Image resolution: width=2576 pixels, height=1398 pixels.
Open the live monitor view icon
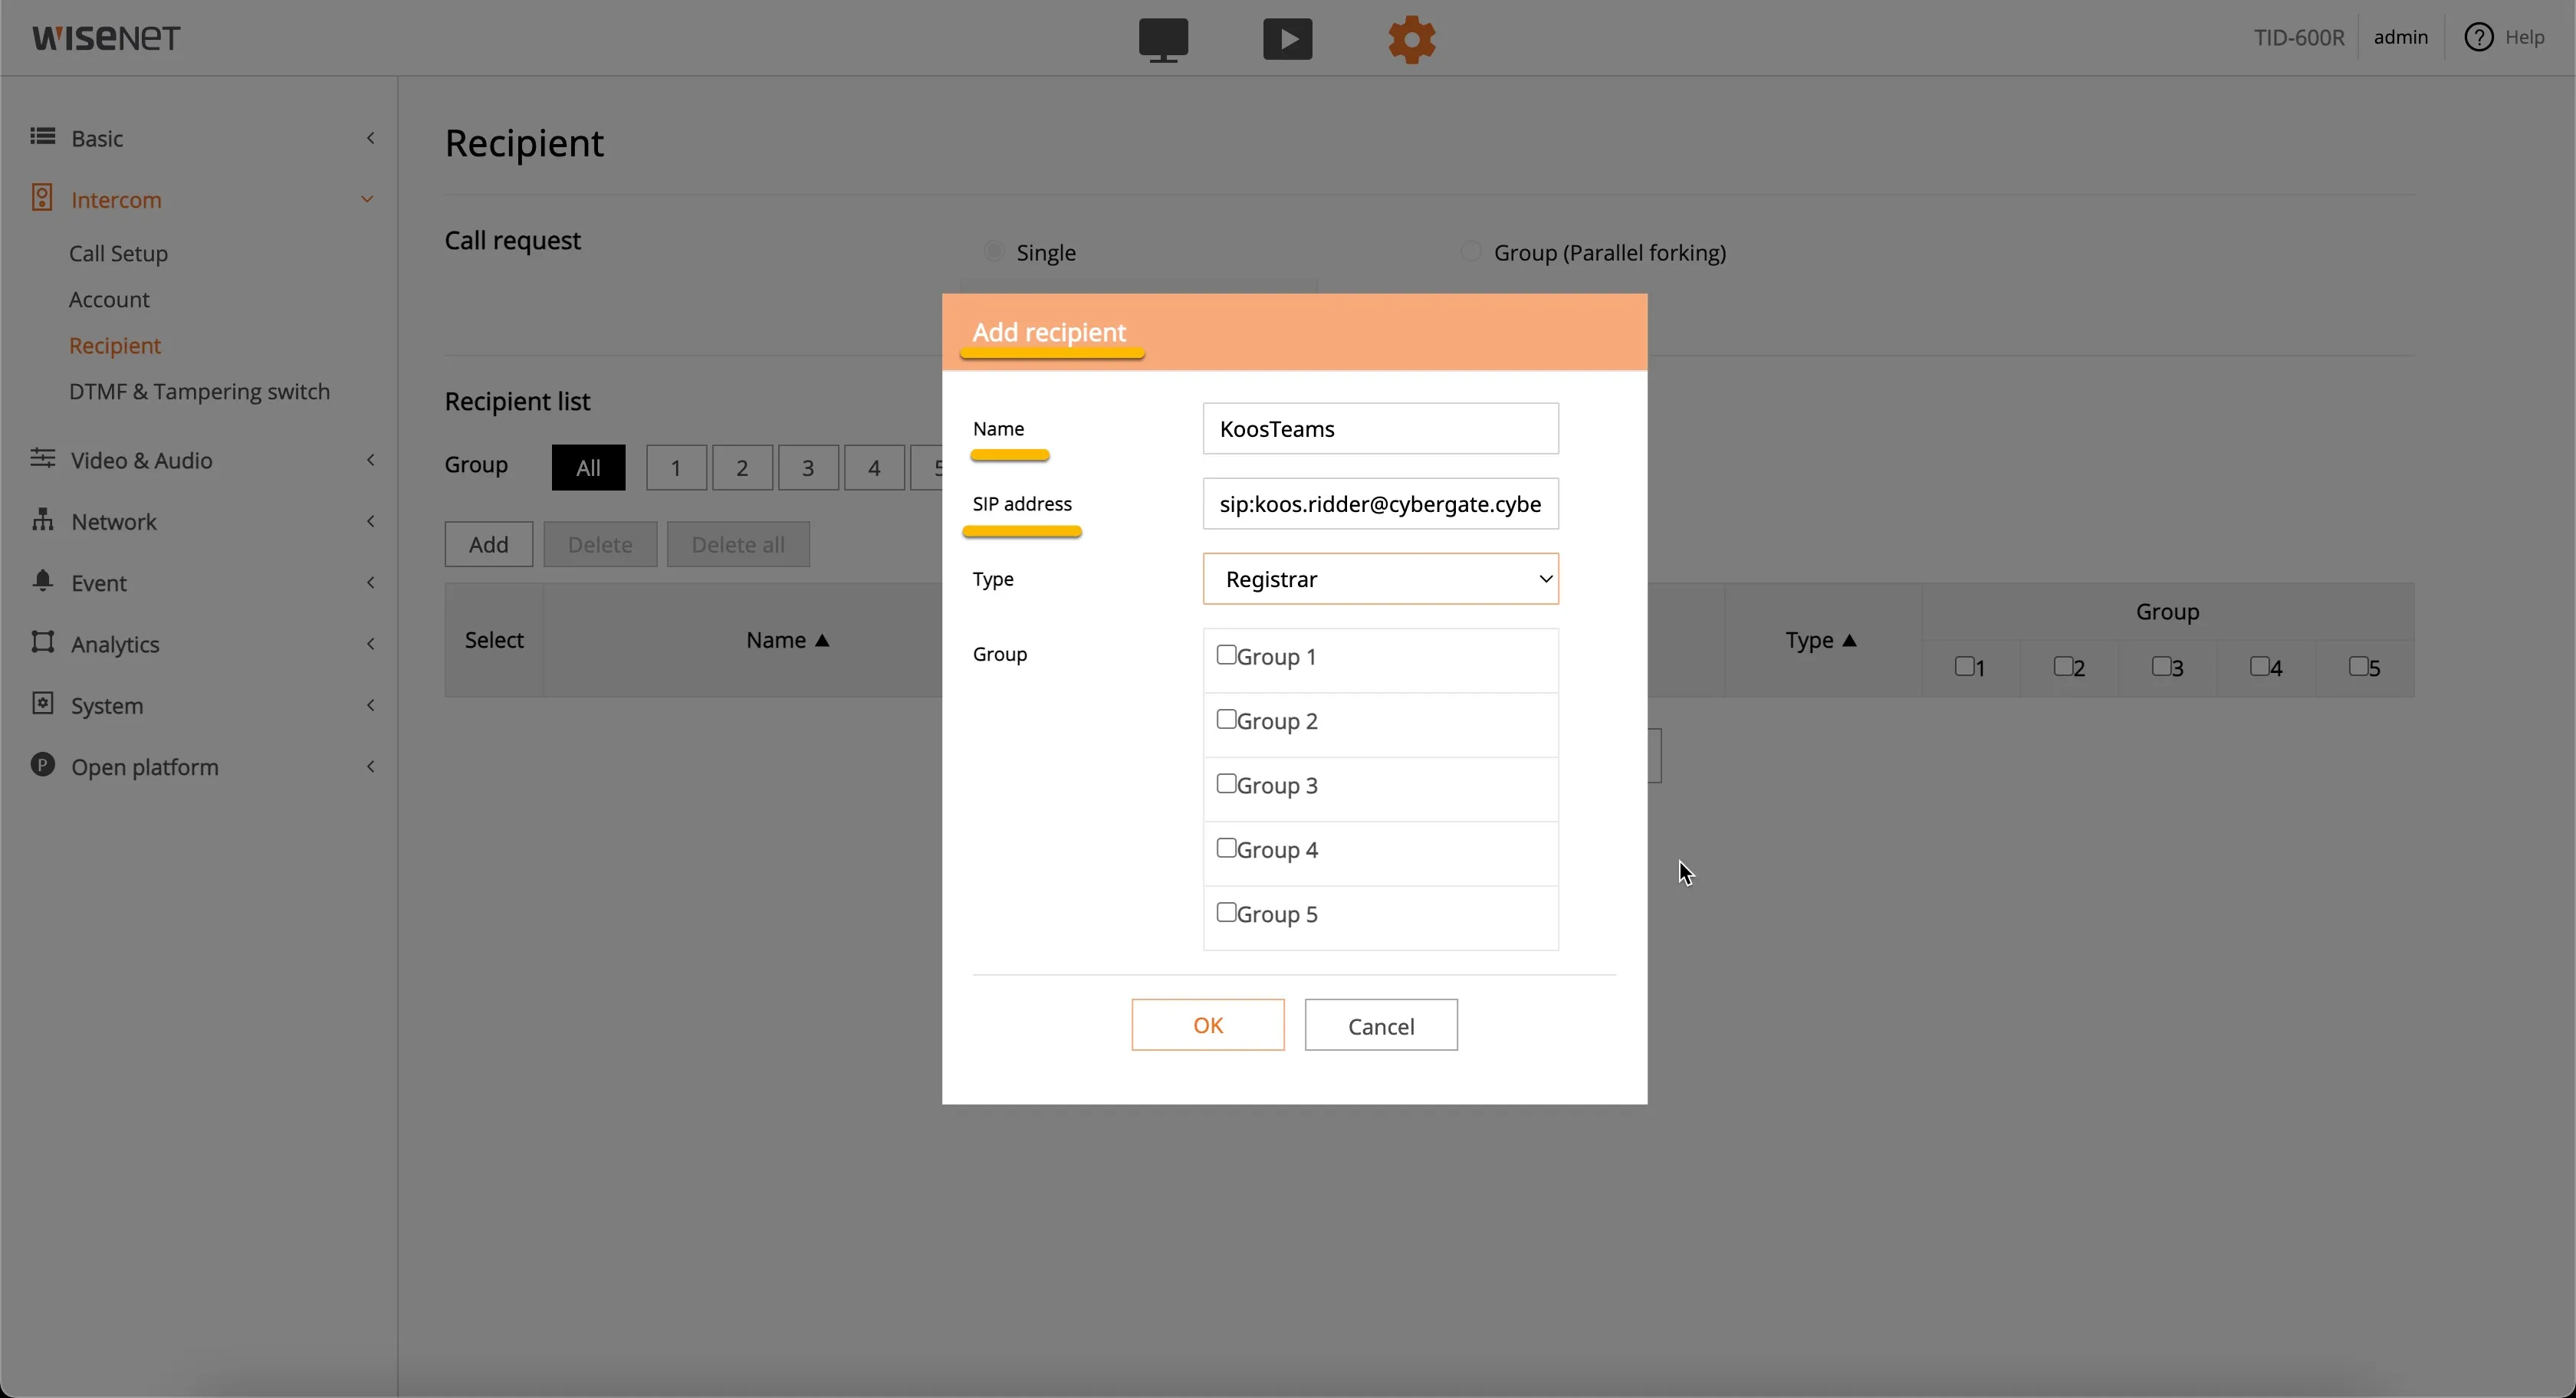[x=1163, y=40]
